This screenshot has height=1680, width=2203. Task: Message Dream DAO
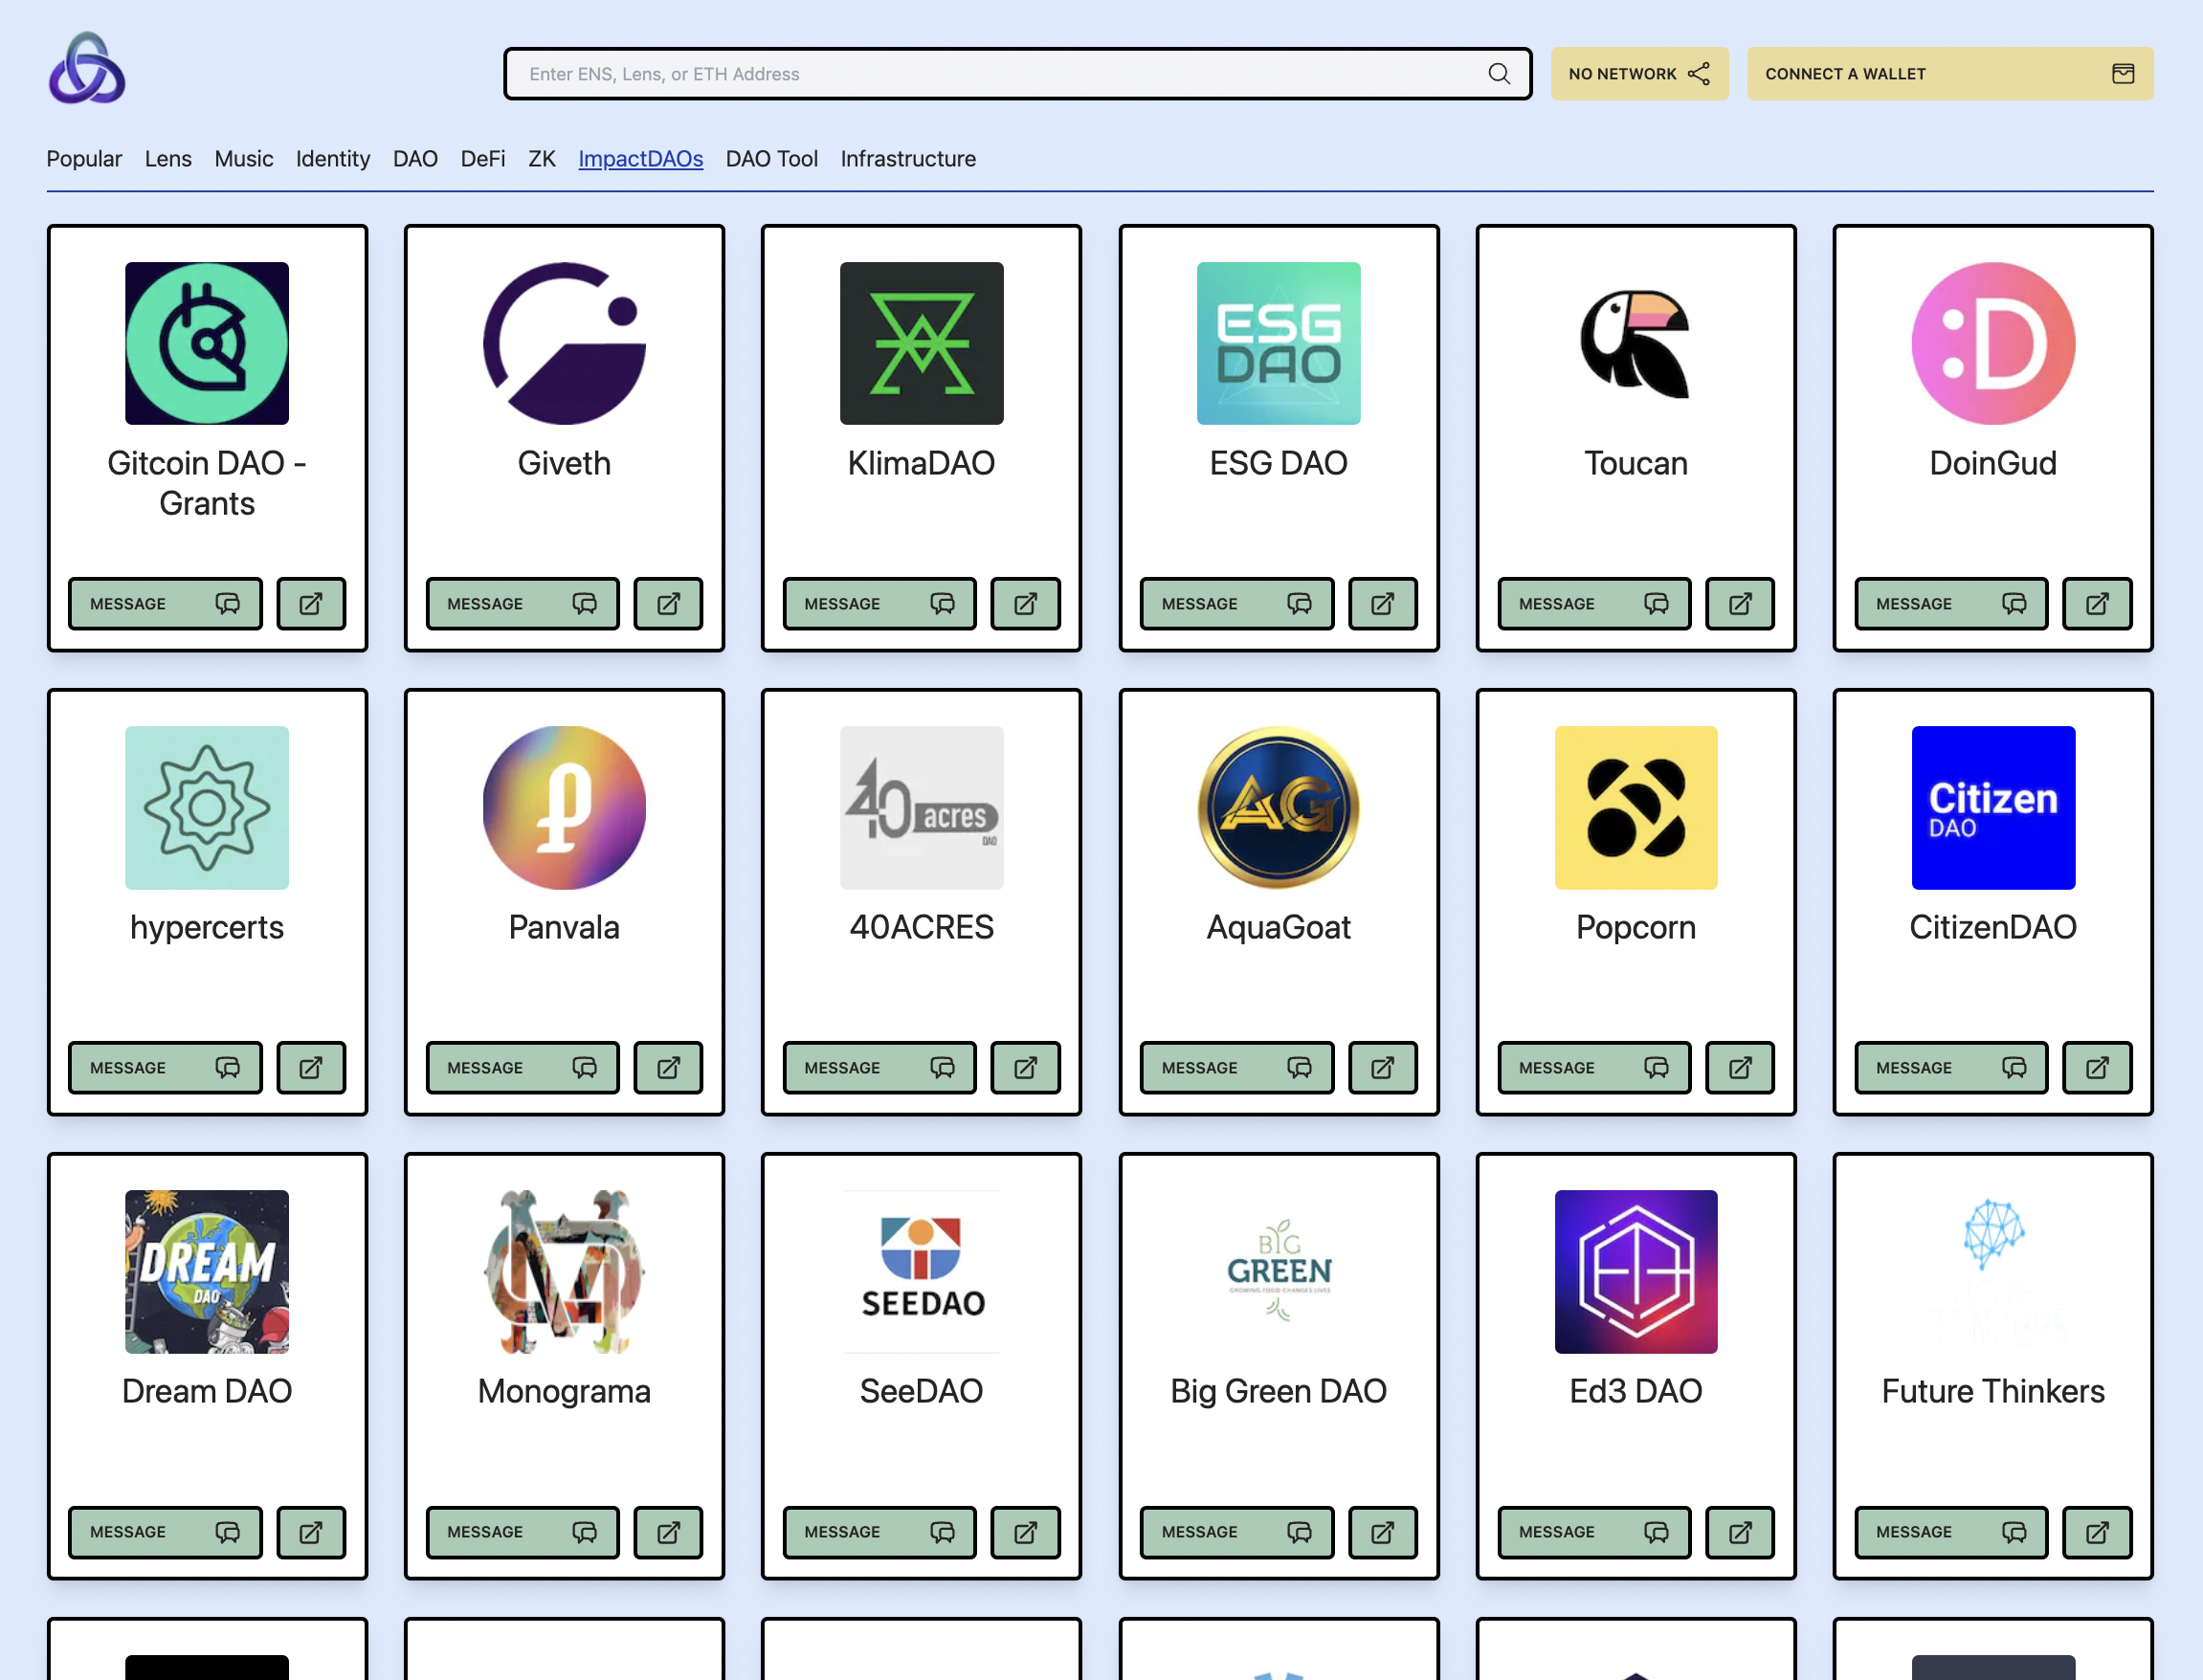[x=165, y=1531]
